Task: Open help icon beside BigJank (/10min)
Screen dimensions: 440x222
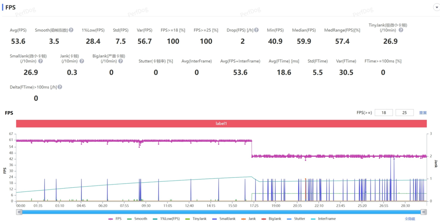Action: click(x=120, y=61)
